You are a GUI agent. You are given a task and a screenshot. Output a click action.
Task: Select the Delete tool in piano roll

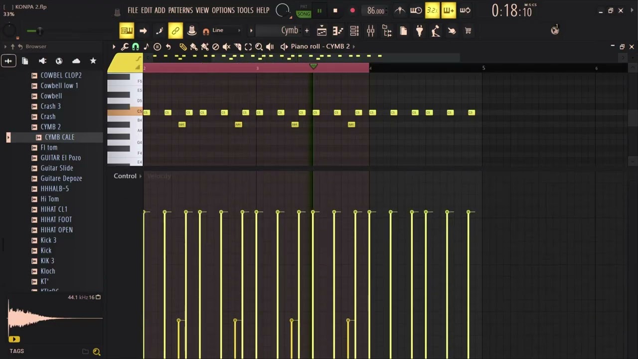pyautogui.click(x=215, y=46)
